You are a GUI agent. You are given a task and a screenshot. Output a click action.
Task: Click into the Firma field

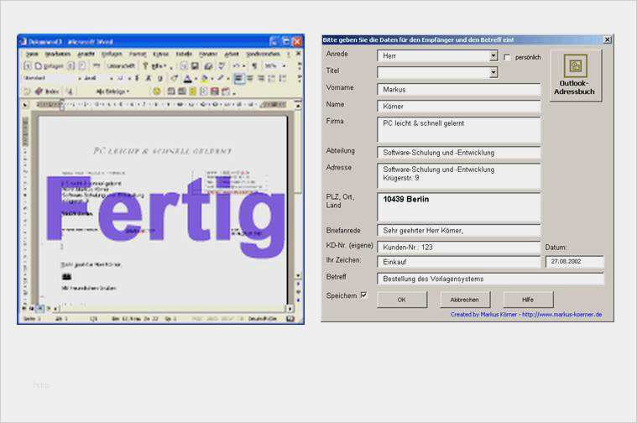(459, 130)
